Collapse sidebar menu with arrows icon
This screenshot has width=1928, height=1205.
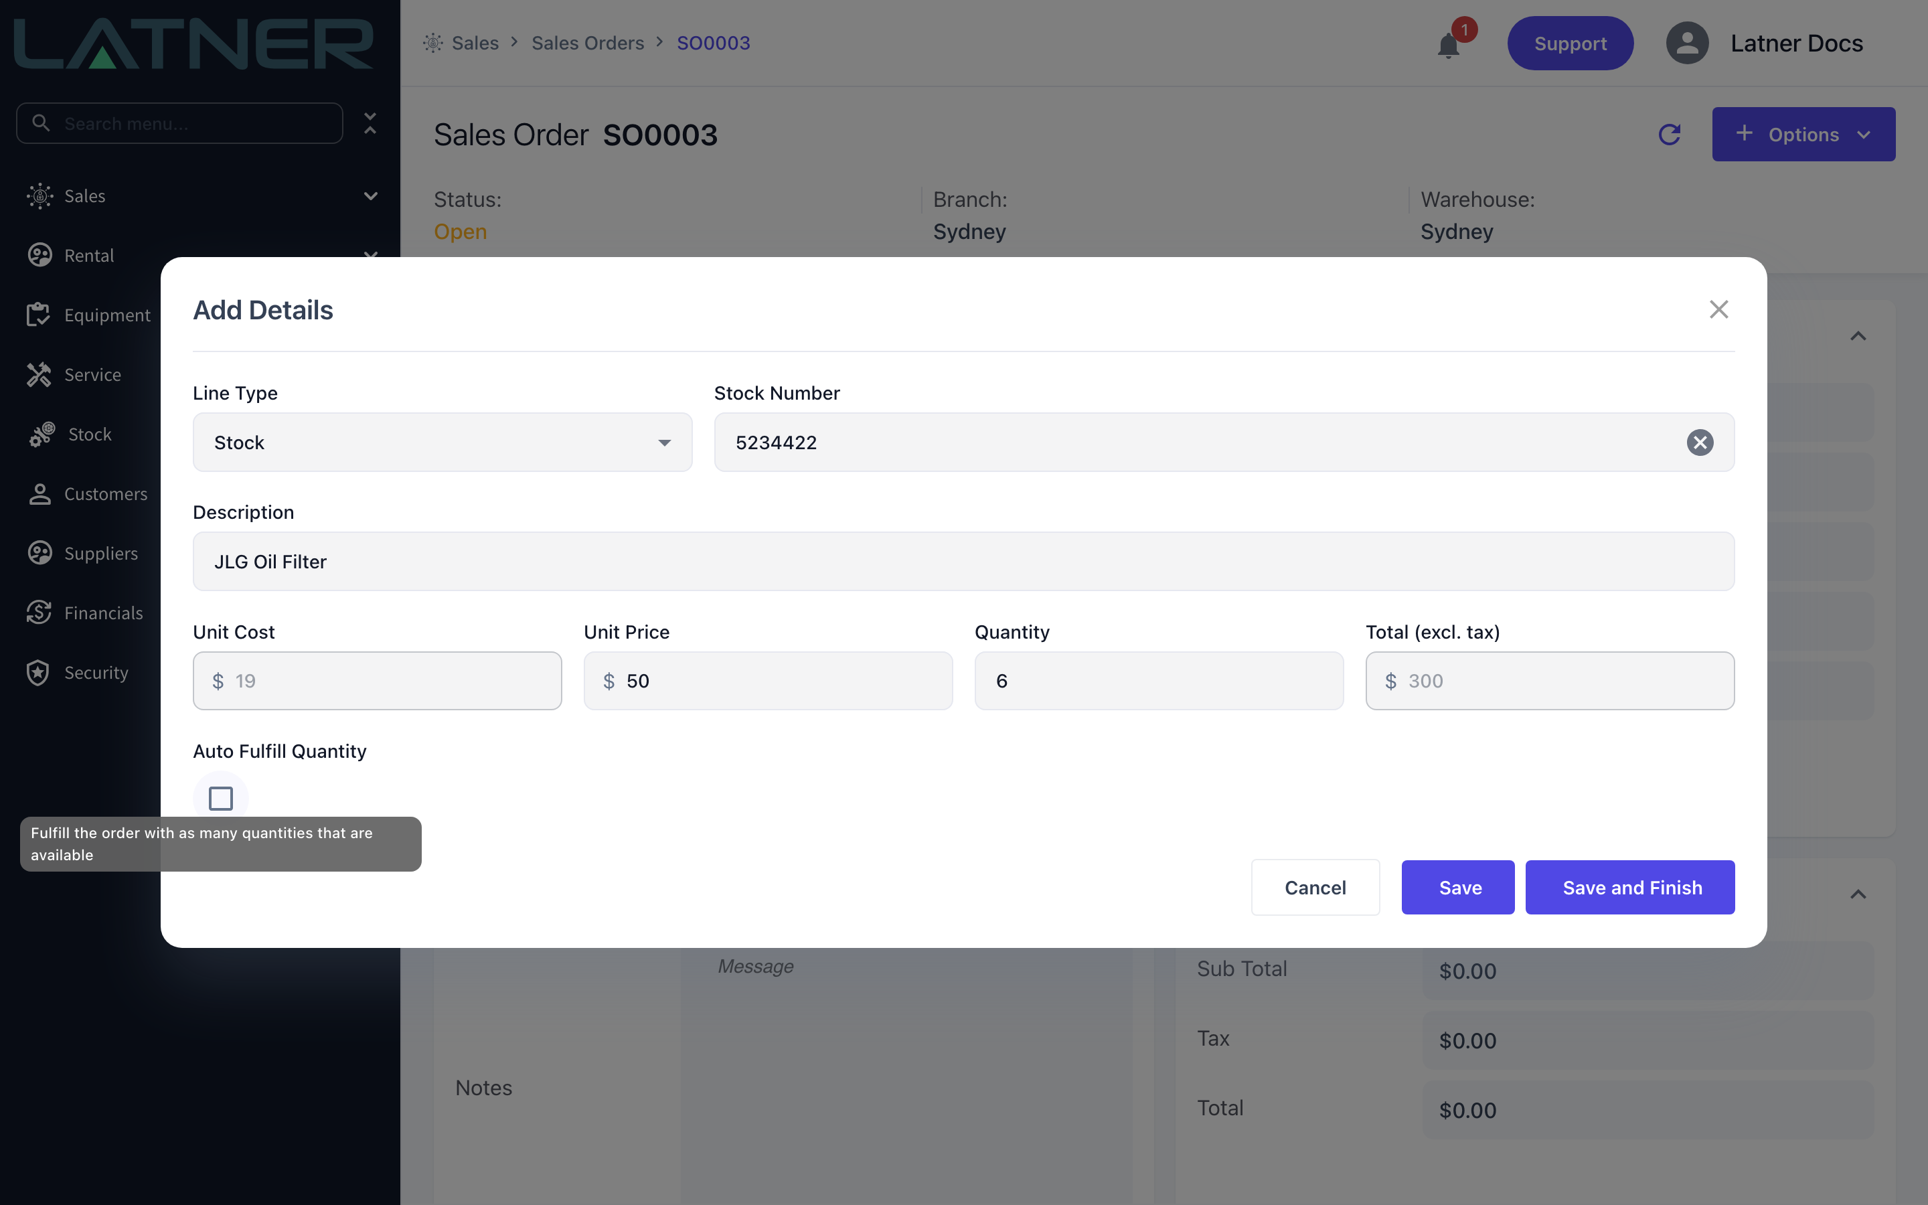pyautogui.click(x=370, y=124)
